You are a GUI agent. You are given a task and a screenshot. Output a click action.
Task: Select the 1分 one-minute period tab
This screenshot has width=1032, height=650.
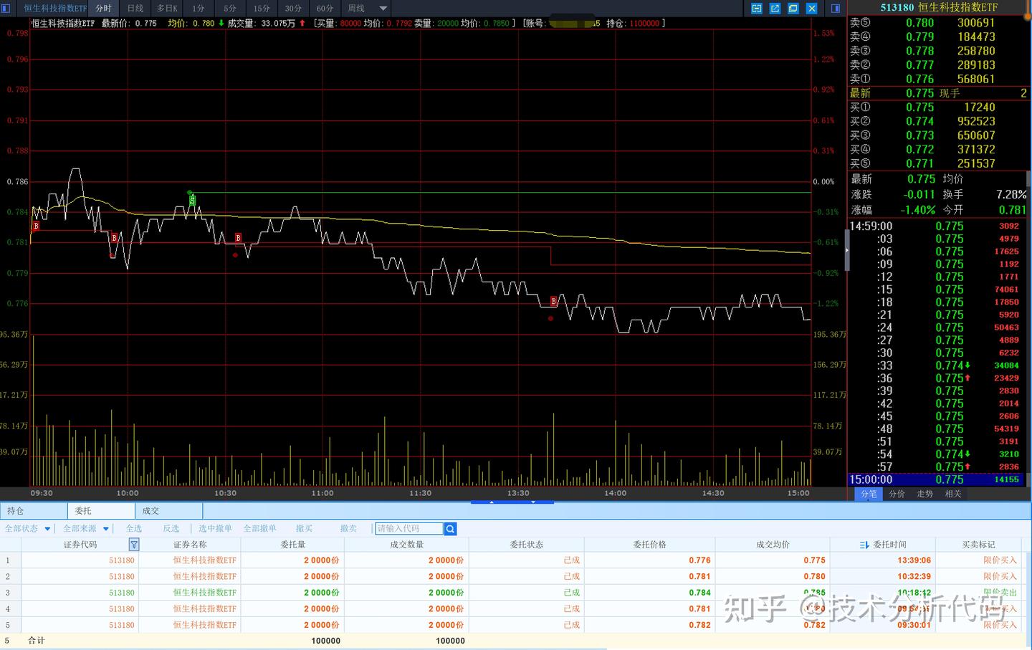tap(199, 9)
